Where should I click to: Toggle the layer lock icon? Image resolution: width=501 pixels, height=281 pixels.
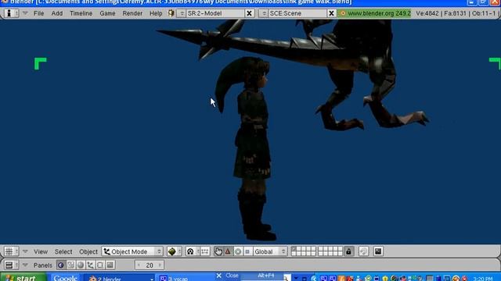coord(348,251)
